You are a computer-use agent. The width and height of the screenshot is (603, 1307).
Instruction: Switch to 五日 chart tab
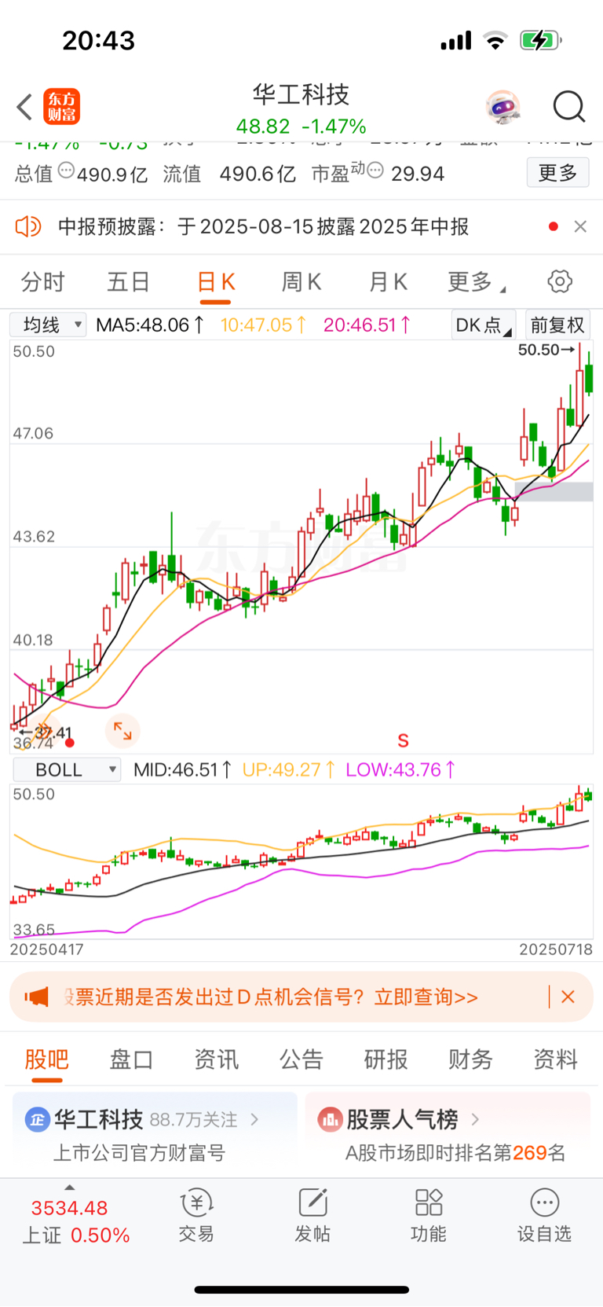coord(129,281)
